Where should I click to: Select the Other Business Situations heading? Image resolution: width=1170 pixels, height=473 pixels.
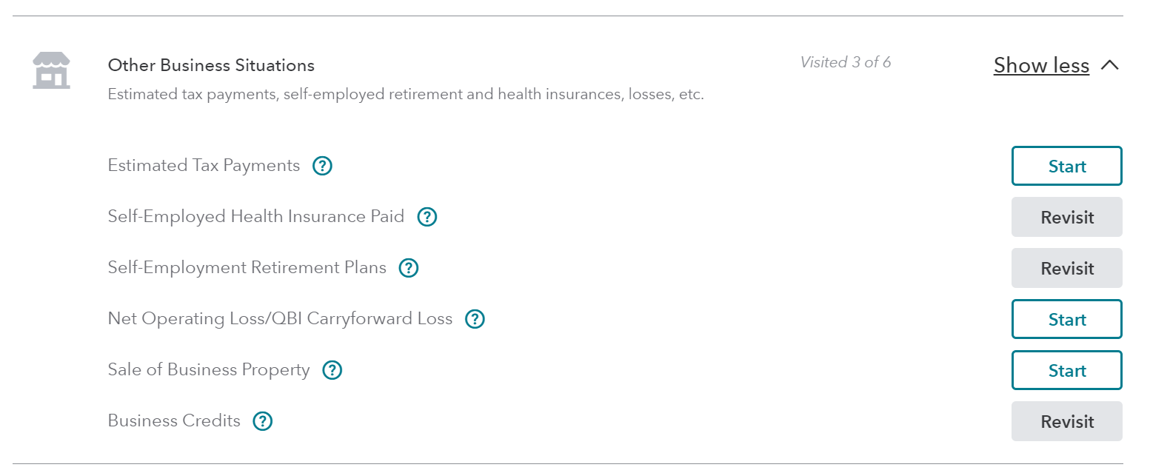tap(211, 65)
